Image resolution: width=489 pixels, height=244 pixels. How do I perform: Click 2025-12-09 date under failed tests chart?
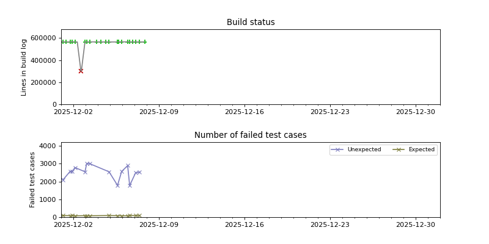point(159,224)
